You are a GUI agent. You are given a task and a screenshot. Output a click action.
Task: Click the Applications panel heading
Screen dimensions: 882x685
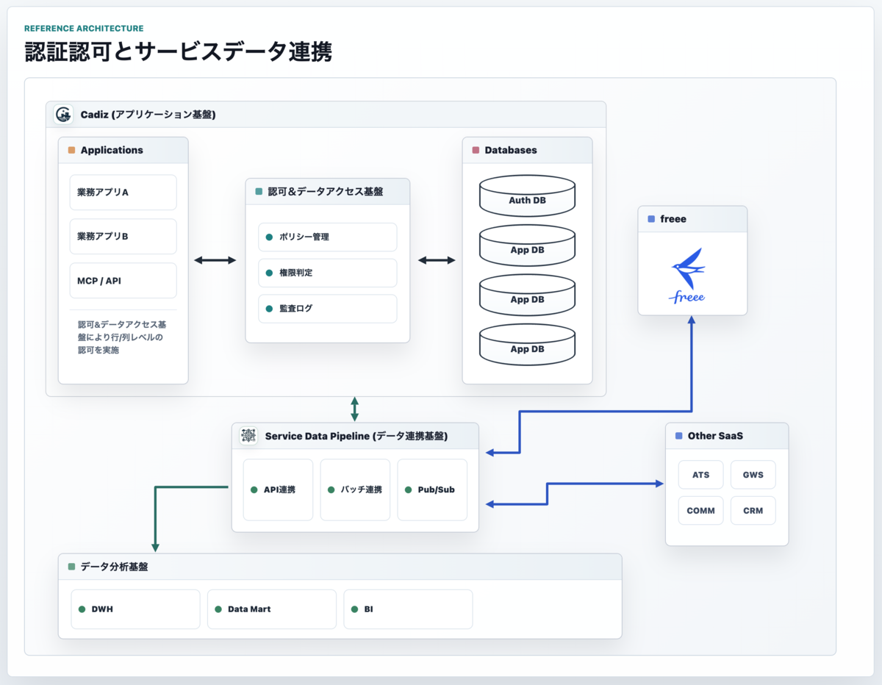click(112, 150)
